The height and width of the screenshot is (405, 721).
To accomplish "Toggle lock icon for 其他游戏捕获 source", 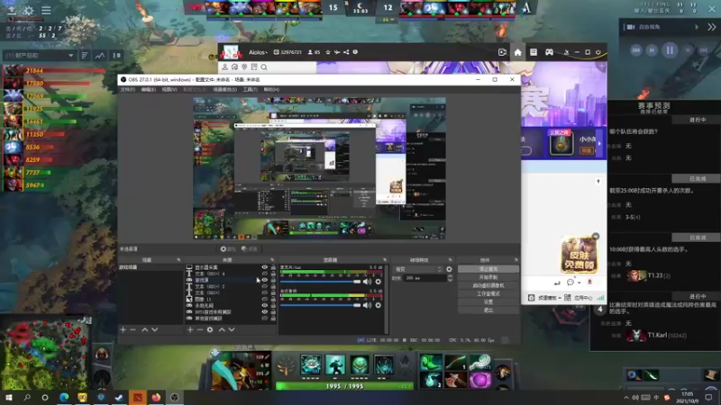I will tap(273, 319).
